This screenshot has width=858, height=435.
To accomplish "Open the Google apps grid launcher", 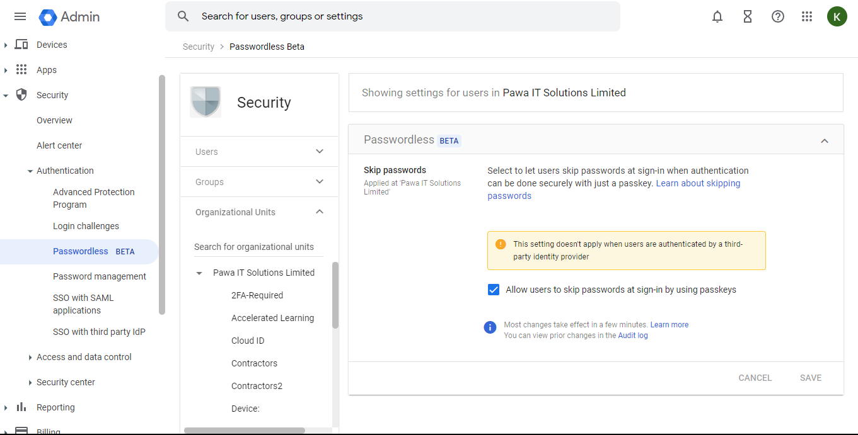I will coord(807,17).
